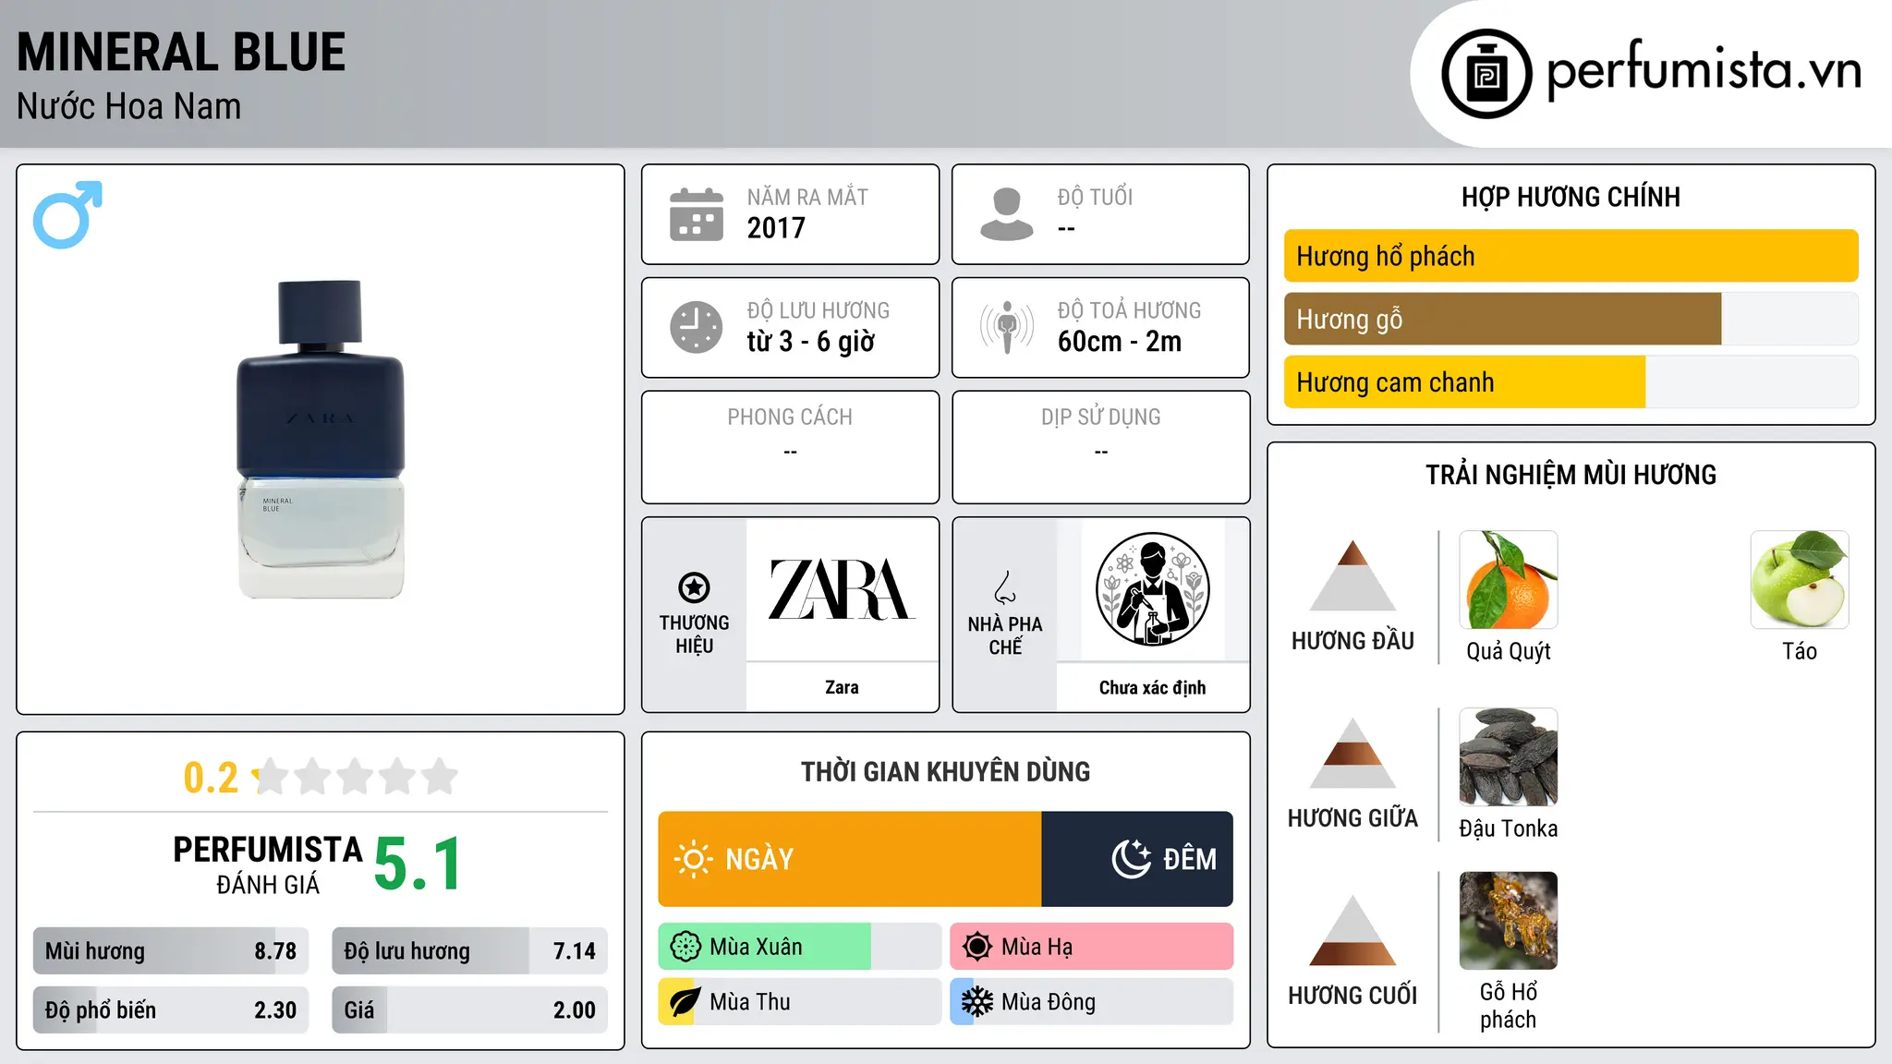Viewport: 1892px width, 1064px height.
Task: Click the Giá score bar
Action: point(470,1010)
